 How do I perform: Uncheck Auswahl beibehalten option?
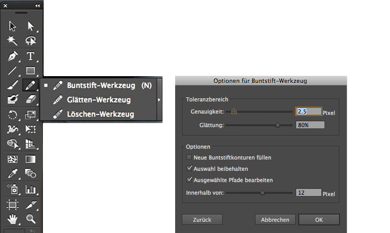pyautogui.click(x=189, y=169)
